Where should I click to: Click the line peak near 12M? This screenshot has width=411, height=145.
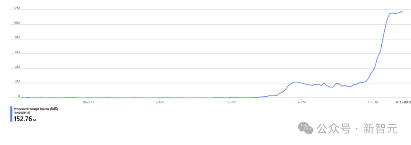click(401, 11)
